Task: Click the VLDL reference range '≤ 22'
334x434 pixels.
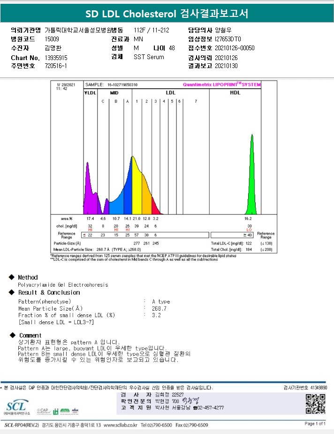Action: (x=88, y=235)
